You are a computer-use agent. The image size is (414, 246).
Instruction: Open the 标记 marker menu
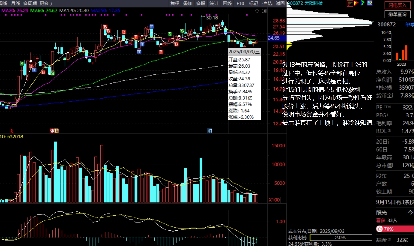254,3
